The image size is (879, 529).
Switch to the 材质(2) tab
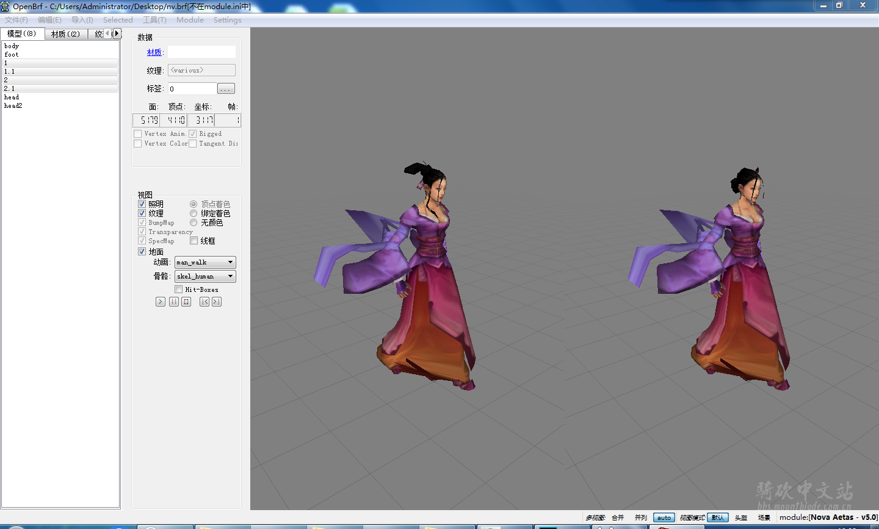click(x=65, y=34)
